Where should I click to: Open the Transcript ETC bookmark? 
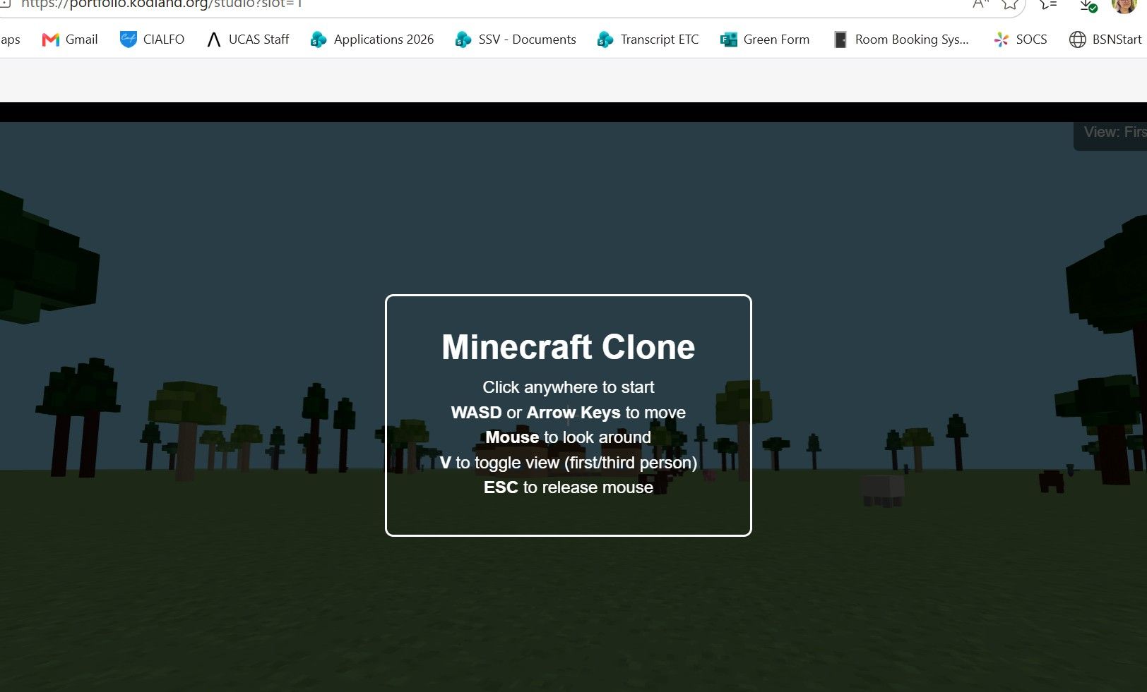[648, 40]
